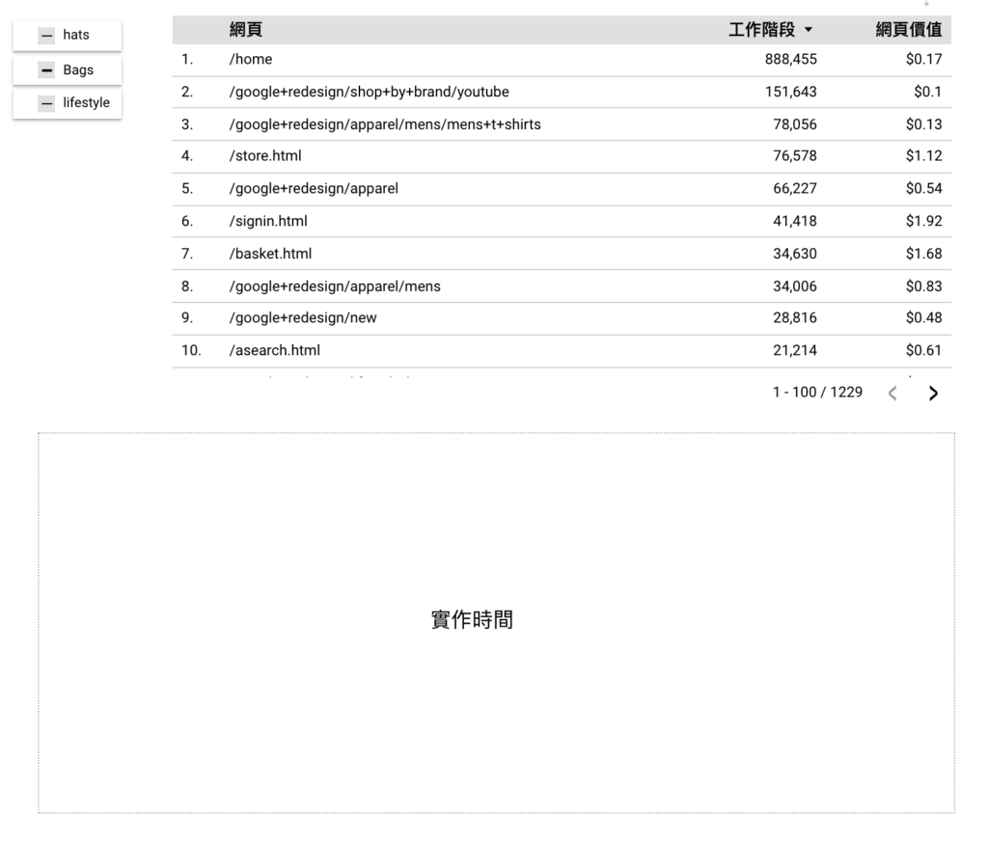
Task: Select the mens+t+shirts page row
Action: click(384, 124)
